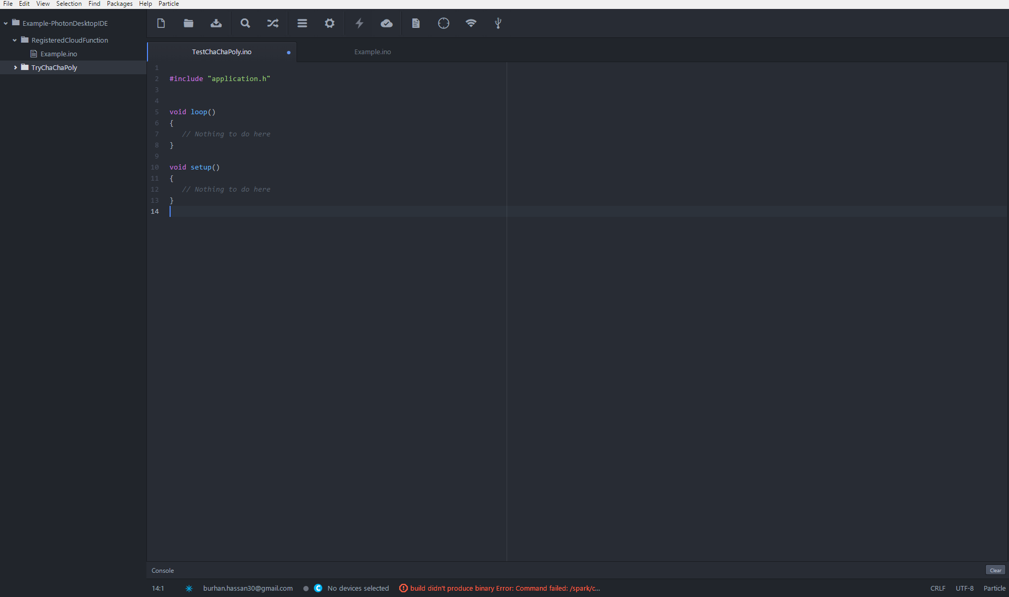This screenshot has width=1009, height=597.
Task: Open the Particle menu
Action: [169, 4]
